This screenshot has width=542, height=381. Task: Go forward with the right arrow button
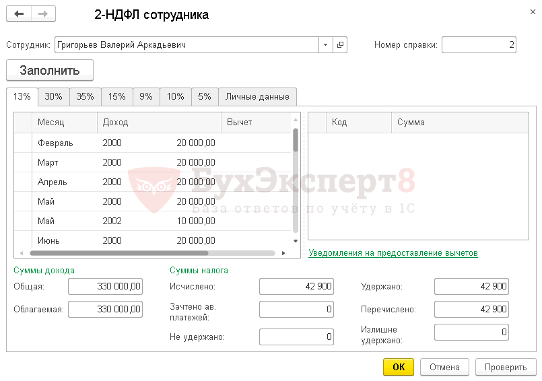[x=43, y=14]
